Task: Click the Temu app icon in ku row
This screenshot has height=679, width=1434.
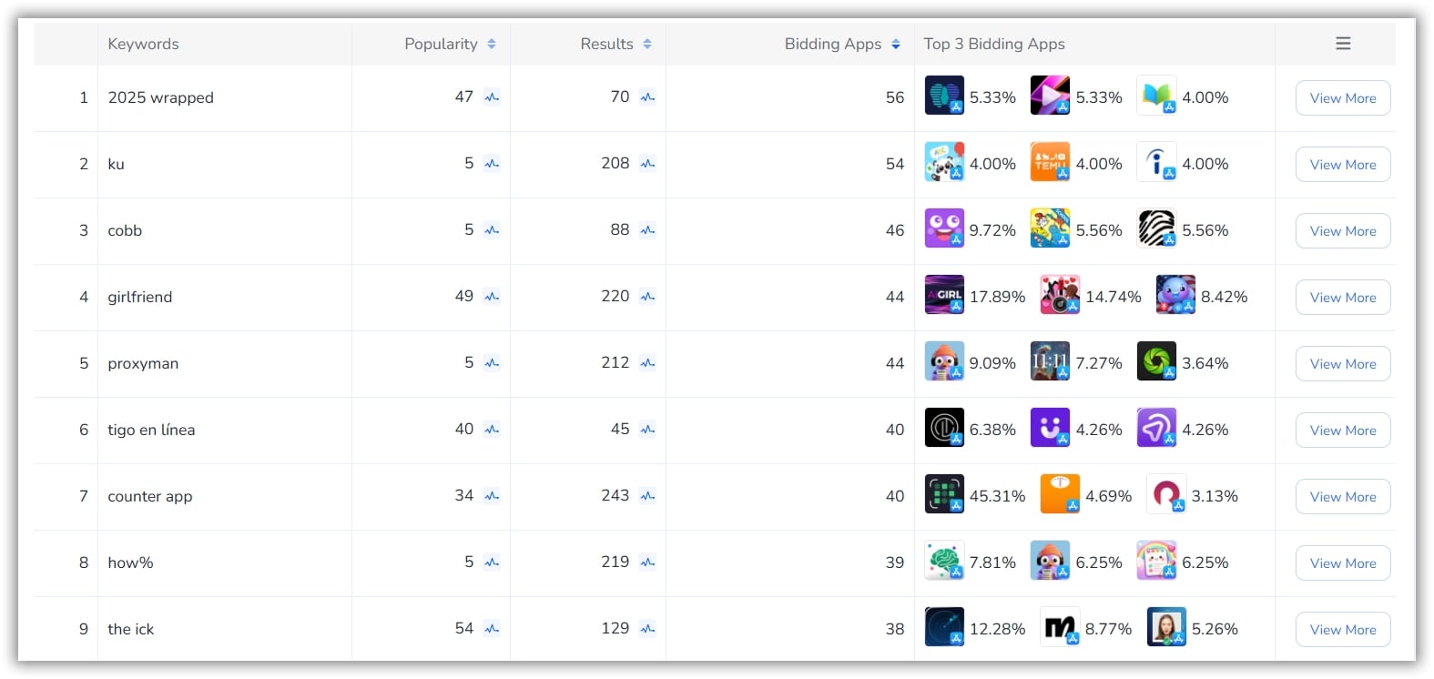Action: (x=1050, y=163)
